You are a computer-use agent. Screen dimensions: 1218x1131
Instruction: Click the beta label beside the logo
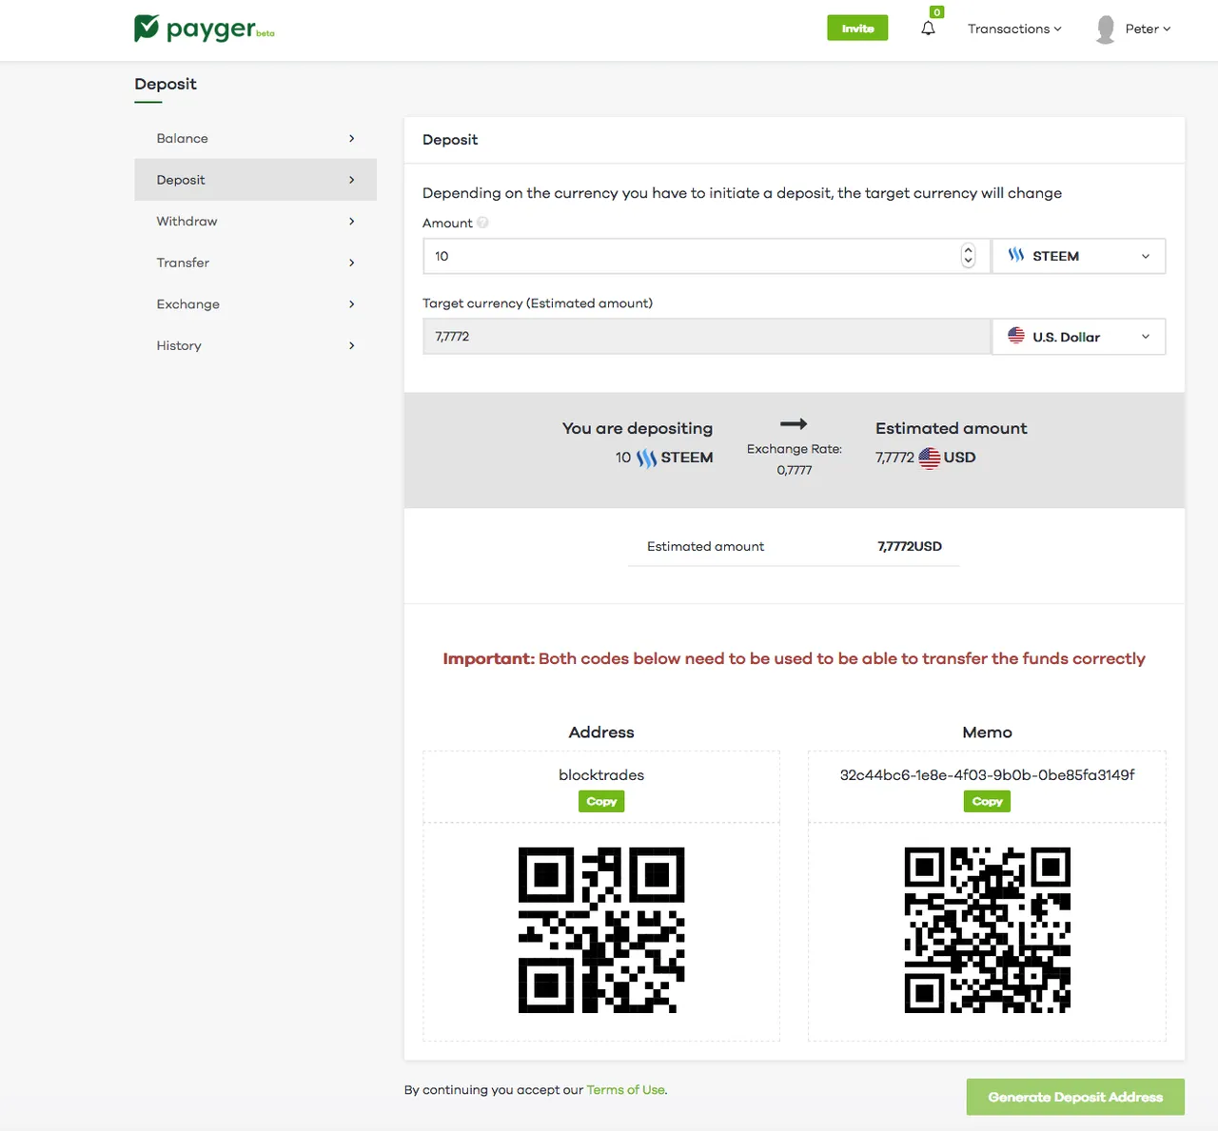(265, 33)
